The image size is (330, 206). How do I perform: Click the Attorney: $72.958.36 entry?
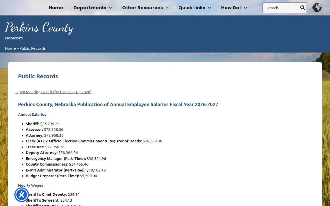click(45, 135)
